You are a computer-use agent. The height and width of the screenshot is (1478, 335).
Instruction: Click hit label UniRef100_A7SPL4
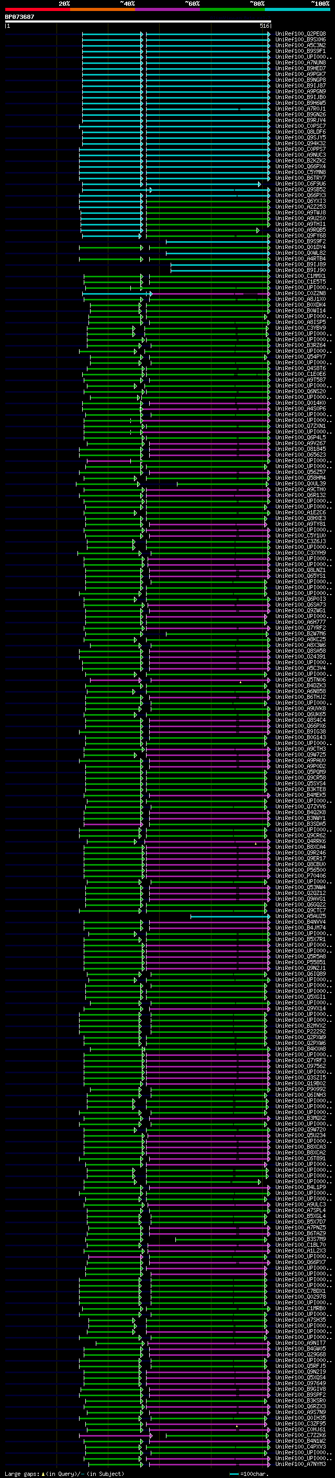click(300, 1211)
